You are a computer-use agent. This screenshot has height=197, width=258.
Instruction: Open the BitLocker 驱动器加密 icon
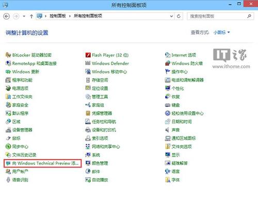8,55
